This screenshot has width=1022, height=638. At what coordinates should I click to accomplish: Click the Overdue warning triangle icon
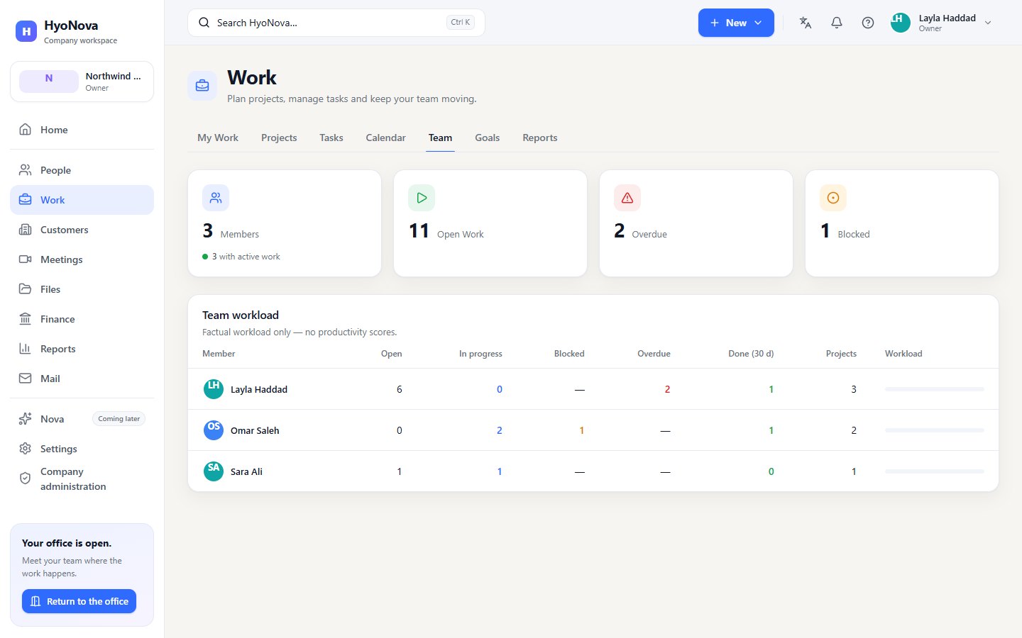point(627,198)
